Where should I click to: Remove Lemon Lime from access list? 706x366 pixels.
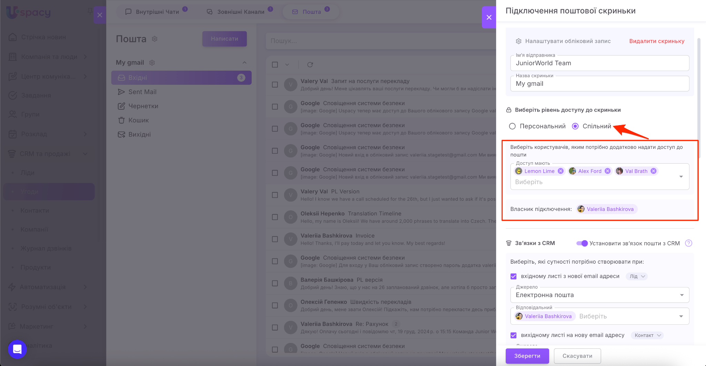point(561,171)
